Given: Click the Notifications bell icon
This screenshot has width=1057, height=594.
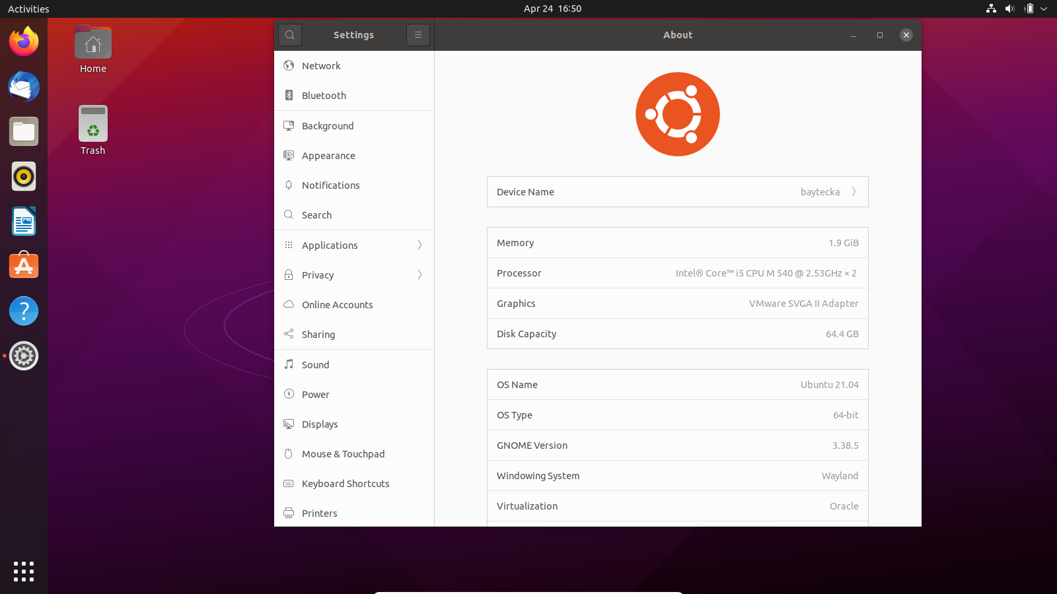Looking at the screenshot, I should (289, 185).
